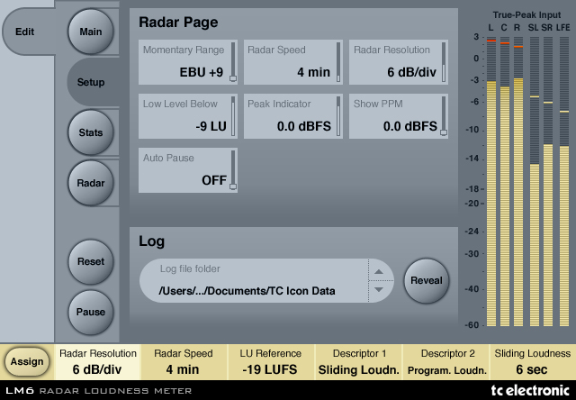Select the LU Reference -19 LUFS parameter
Screen dimensions: 576x400
270,362
